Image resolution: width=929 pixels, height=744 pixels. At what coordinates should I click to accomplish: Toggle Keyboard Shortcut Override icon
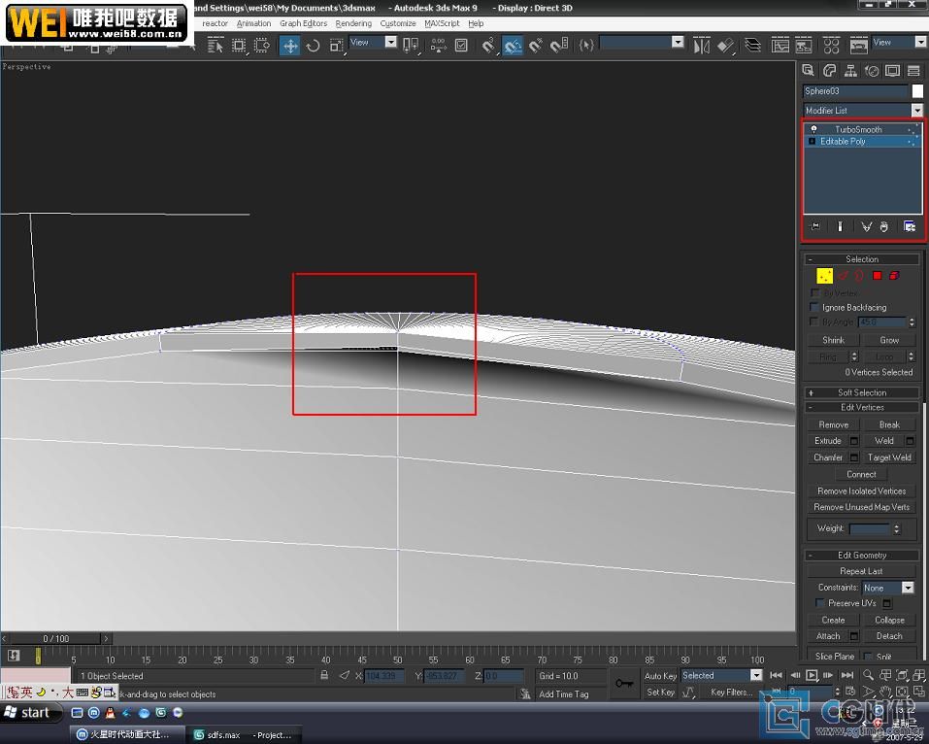(461, 46)
